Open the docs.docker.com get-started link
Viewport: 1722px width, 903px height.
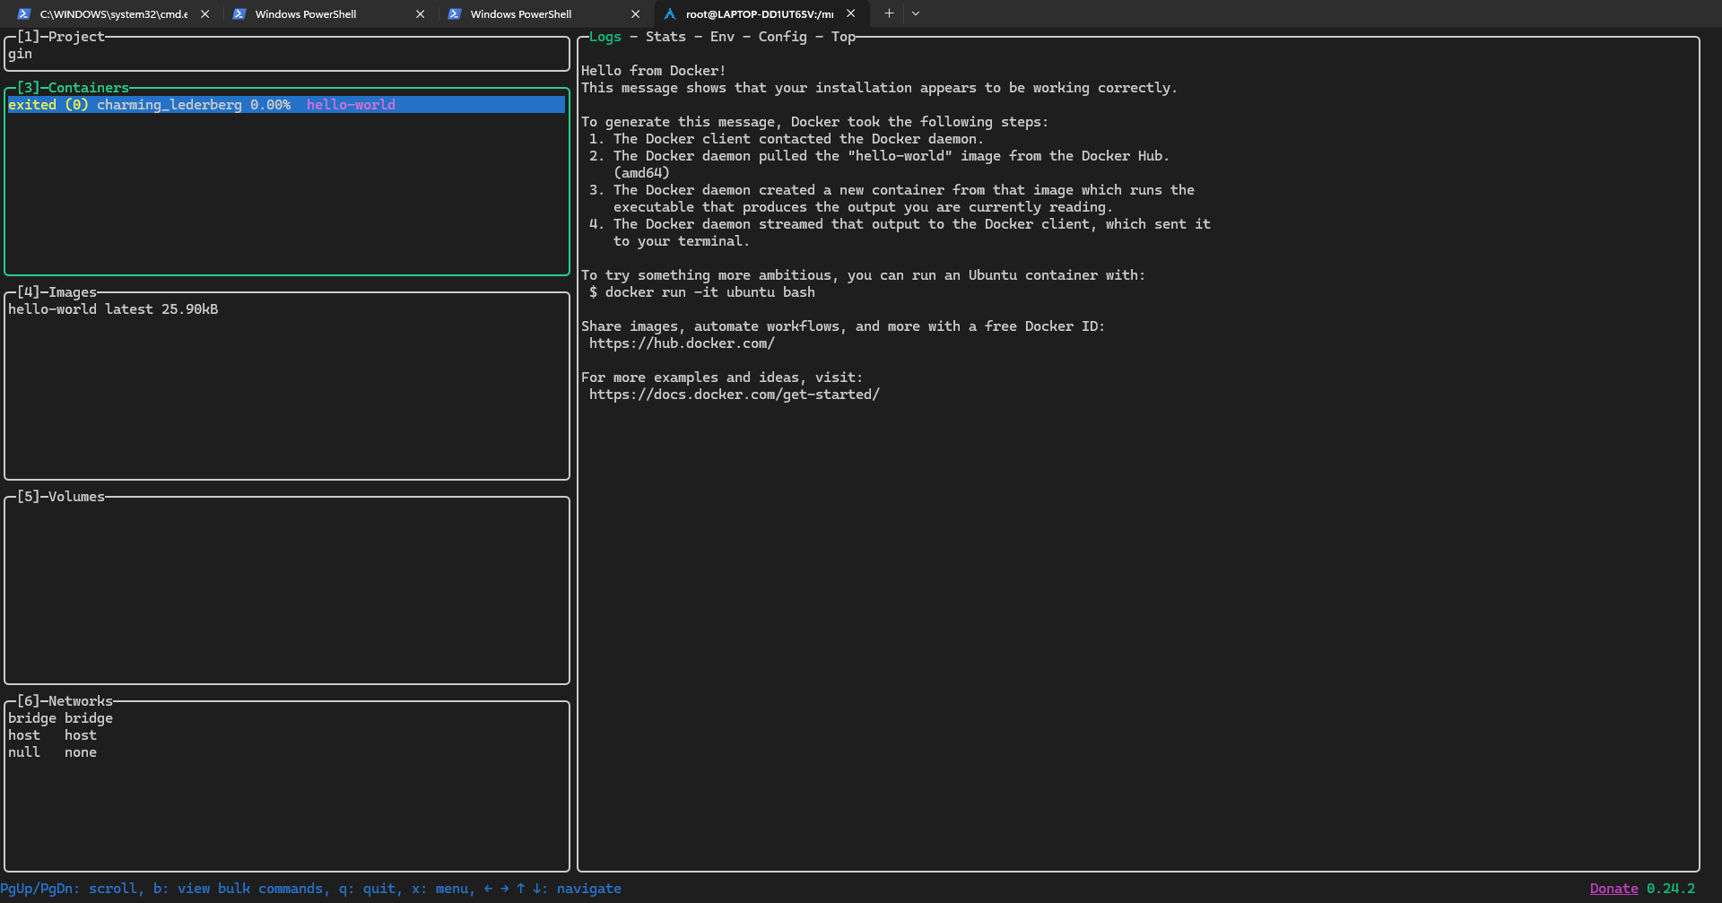click(735, 395)
